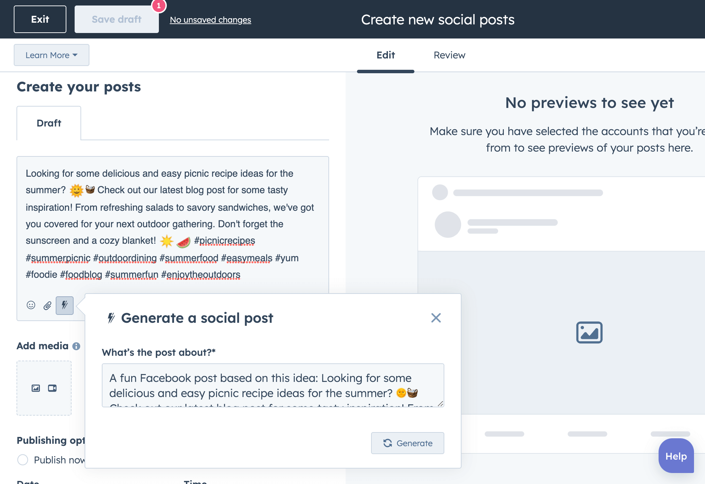The image size is (705, 484).
Task: Click the lightning bolt generate icon
Action: (x=64, y=305)
